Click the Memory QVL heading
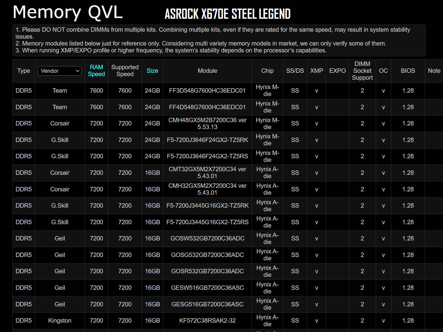 68,12
